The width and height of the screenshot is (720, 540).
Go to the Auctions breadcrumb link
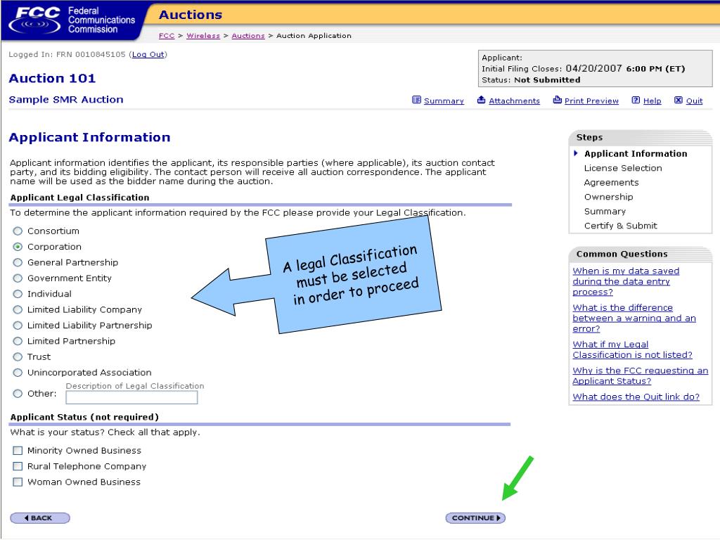(248, 36)
